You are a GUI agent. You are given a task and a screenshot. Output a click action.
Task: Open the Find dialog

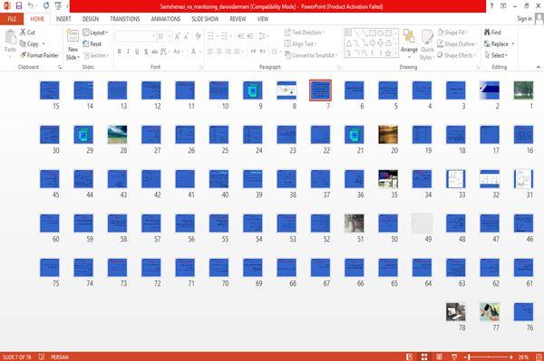click(x=492, y=33)
